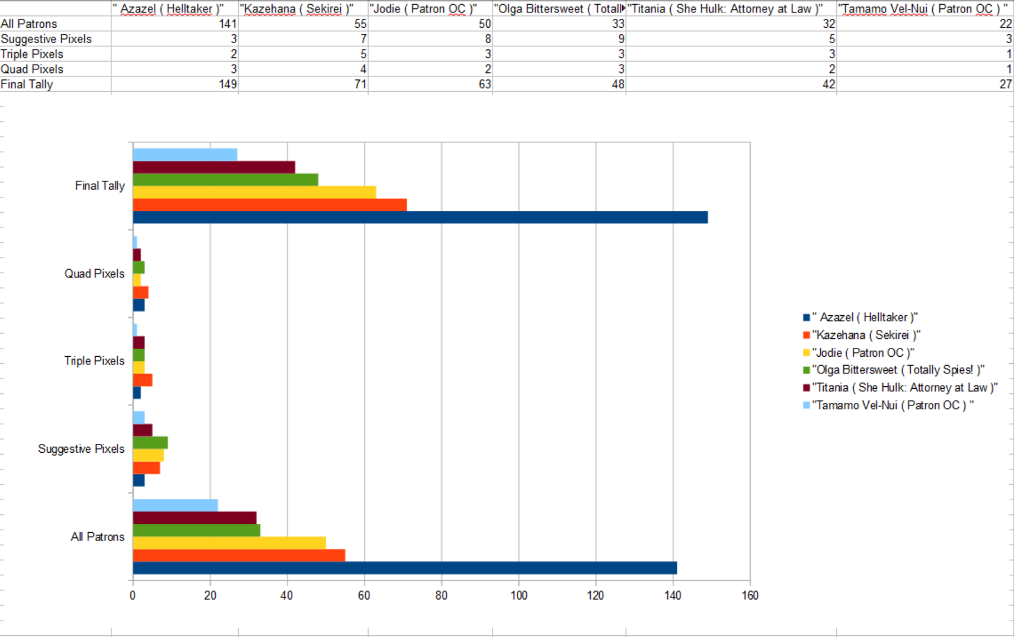The height and width of the screenshot is (637, 1014).
Task: Select Azazel's Triple Pixels cell showing 2
Action: (x=174, y=54)
